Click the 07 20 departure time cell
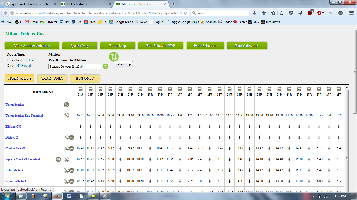Viewport: 357px width, 200px height. tap(81, 115)
